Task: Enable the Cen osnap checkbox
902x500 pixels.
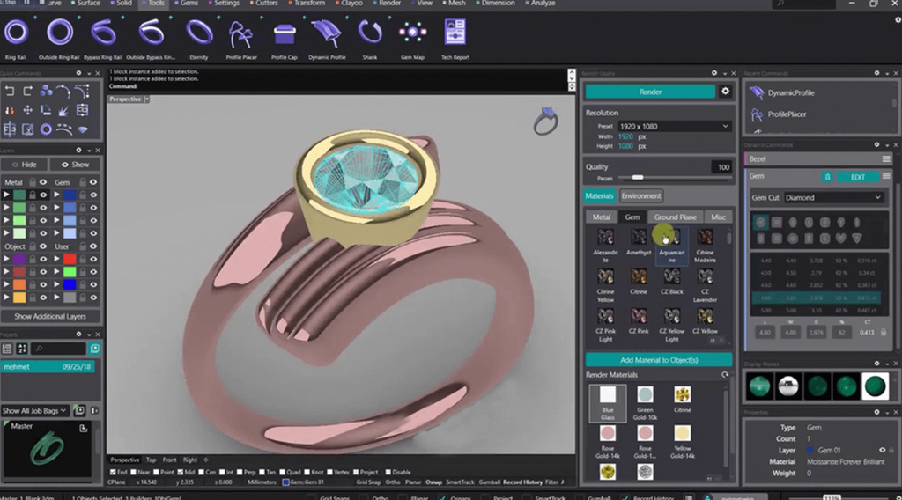Action: (x=202, y=473)
